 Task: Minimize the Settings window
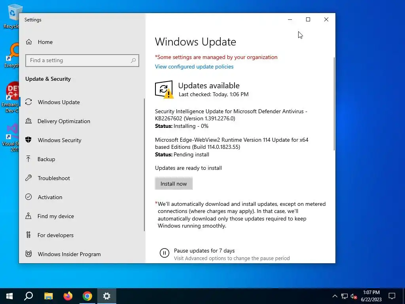[290, 19]
